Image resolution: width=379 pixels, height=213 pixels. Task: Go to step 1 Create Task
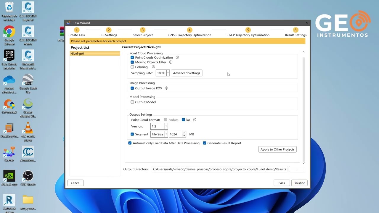tap(77, 32)
